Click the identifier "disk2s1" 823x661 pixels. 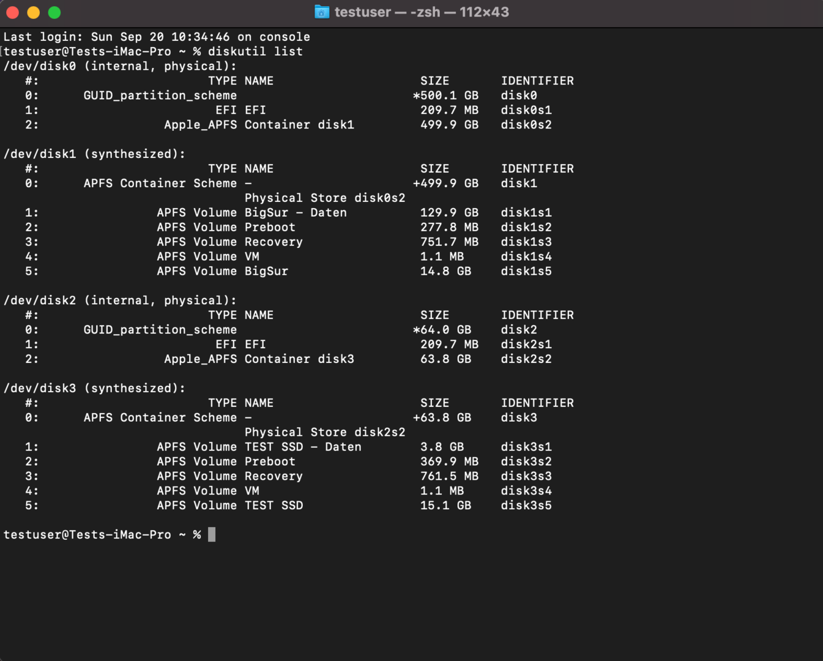coord(526,345)
